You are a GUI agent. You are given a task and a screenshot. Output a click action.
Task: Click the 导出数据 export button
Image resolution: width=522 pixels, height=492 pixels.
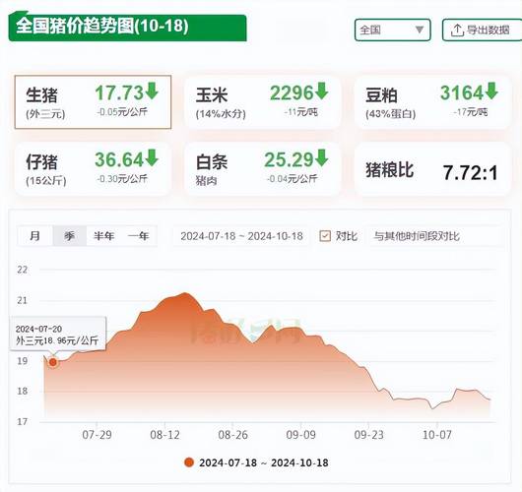[x=482, y=30]
